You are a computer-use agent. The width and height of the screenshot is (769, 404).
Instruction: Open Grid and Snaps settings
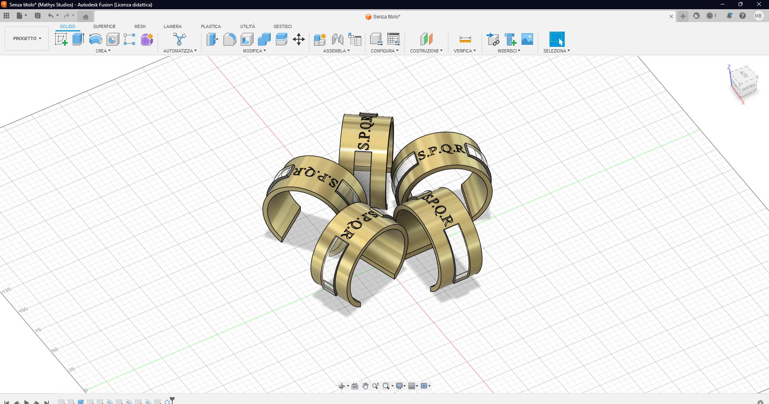coord(412,386)
